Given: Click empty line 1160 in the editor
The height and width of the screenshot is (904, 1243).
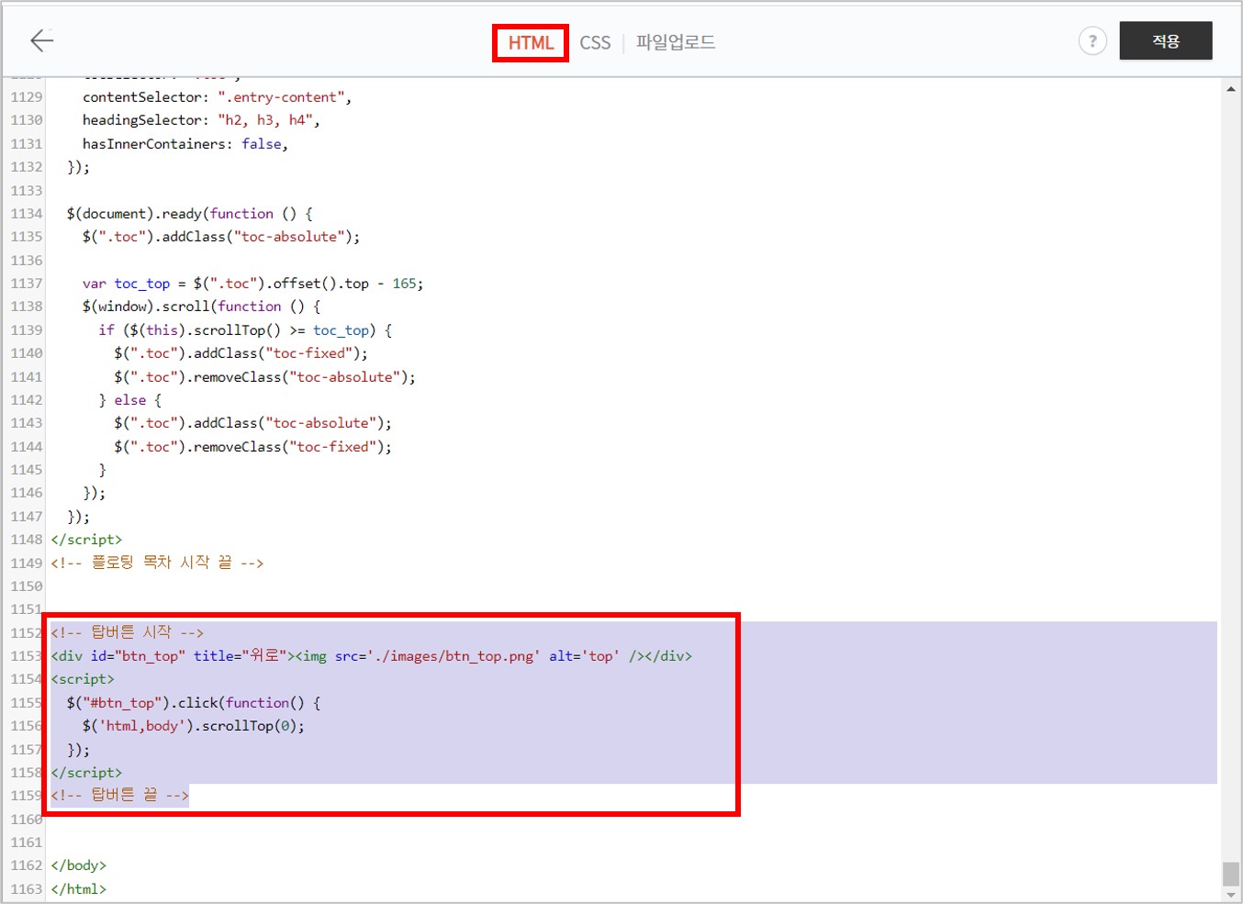Looking at the screenshot, I should [x=633, y=819].
